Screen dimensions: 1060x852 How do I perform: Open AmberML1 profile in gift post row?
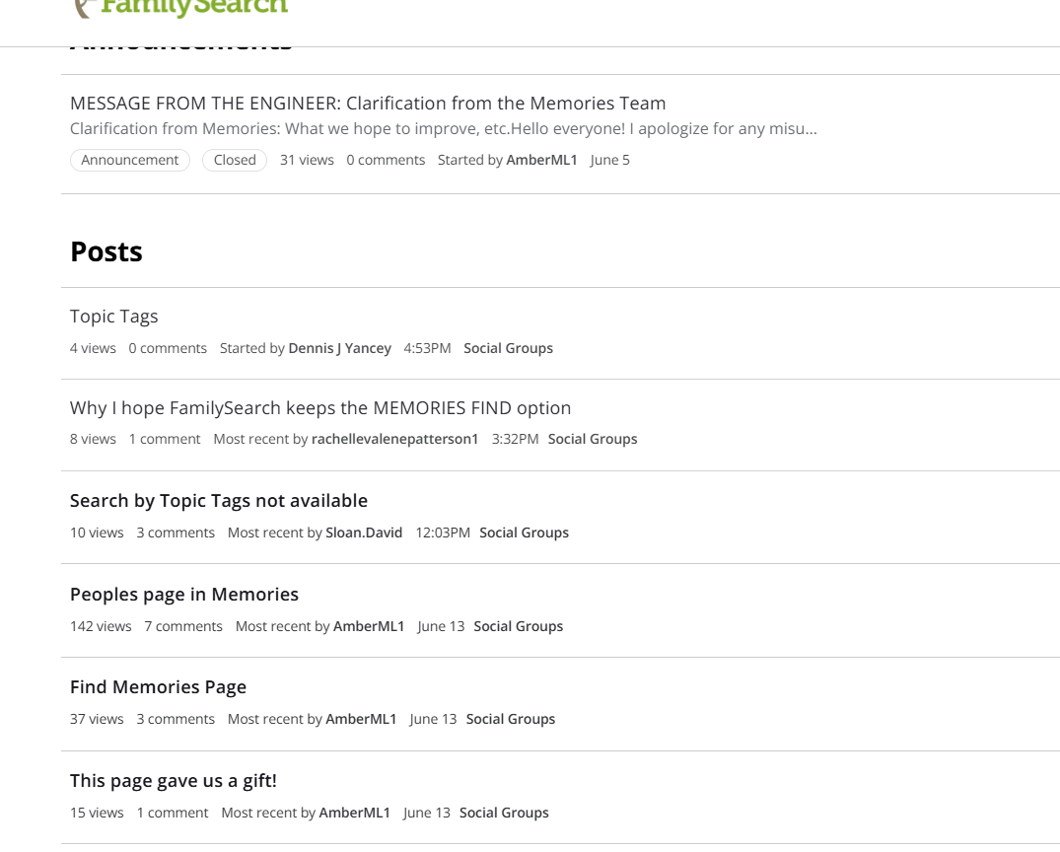(355, 813)
